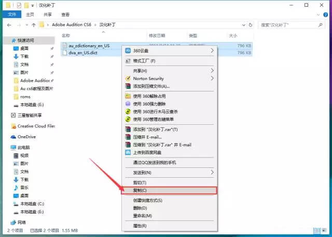Open OneDrive in navigation pane

click(26, 137)
